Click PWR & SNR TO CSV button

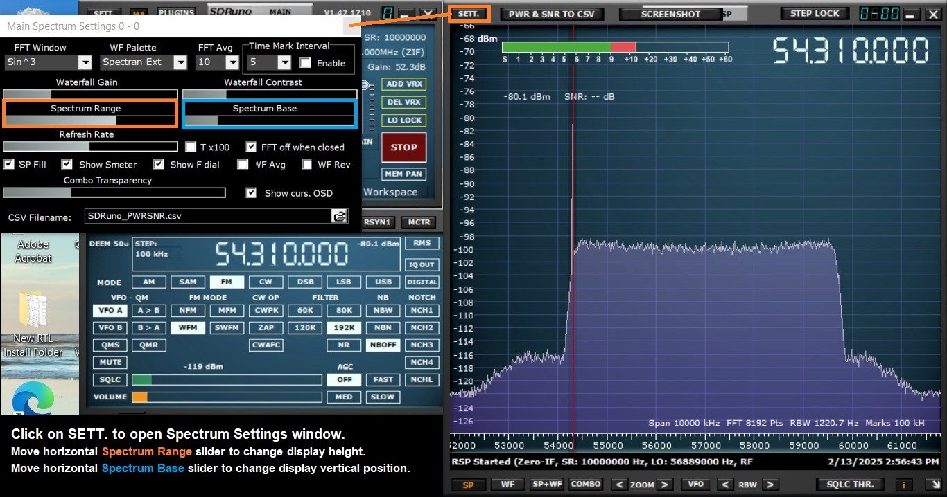(x=552, y=14)
